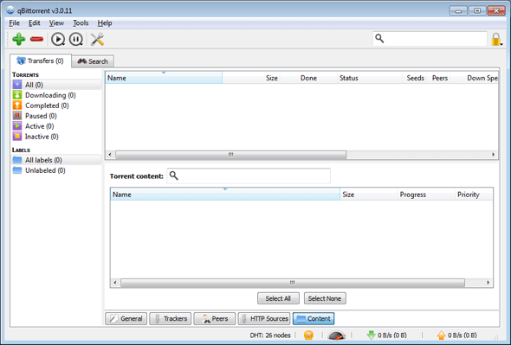Screen dimensions: 511x345
Task: Select the Inactive (0) filter
Action: click(57, 137)
